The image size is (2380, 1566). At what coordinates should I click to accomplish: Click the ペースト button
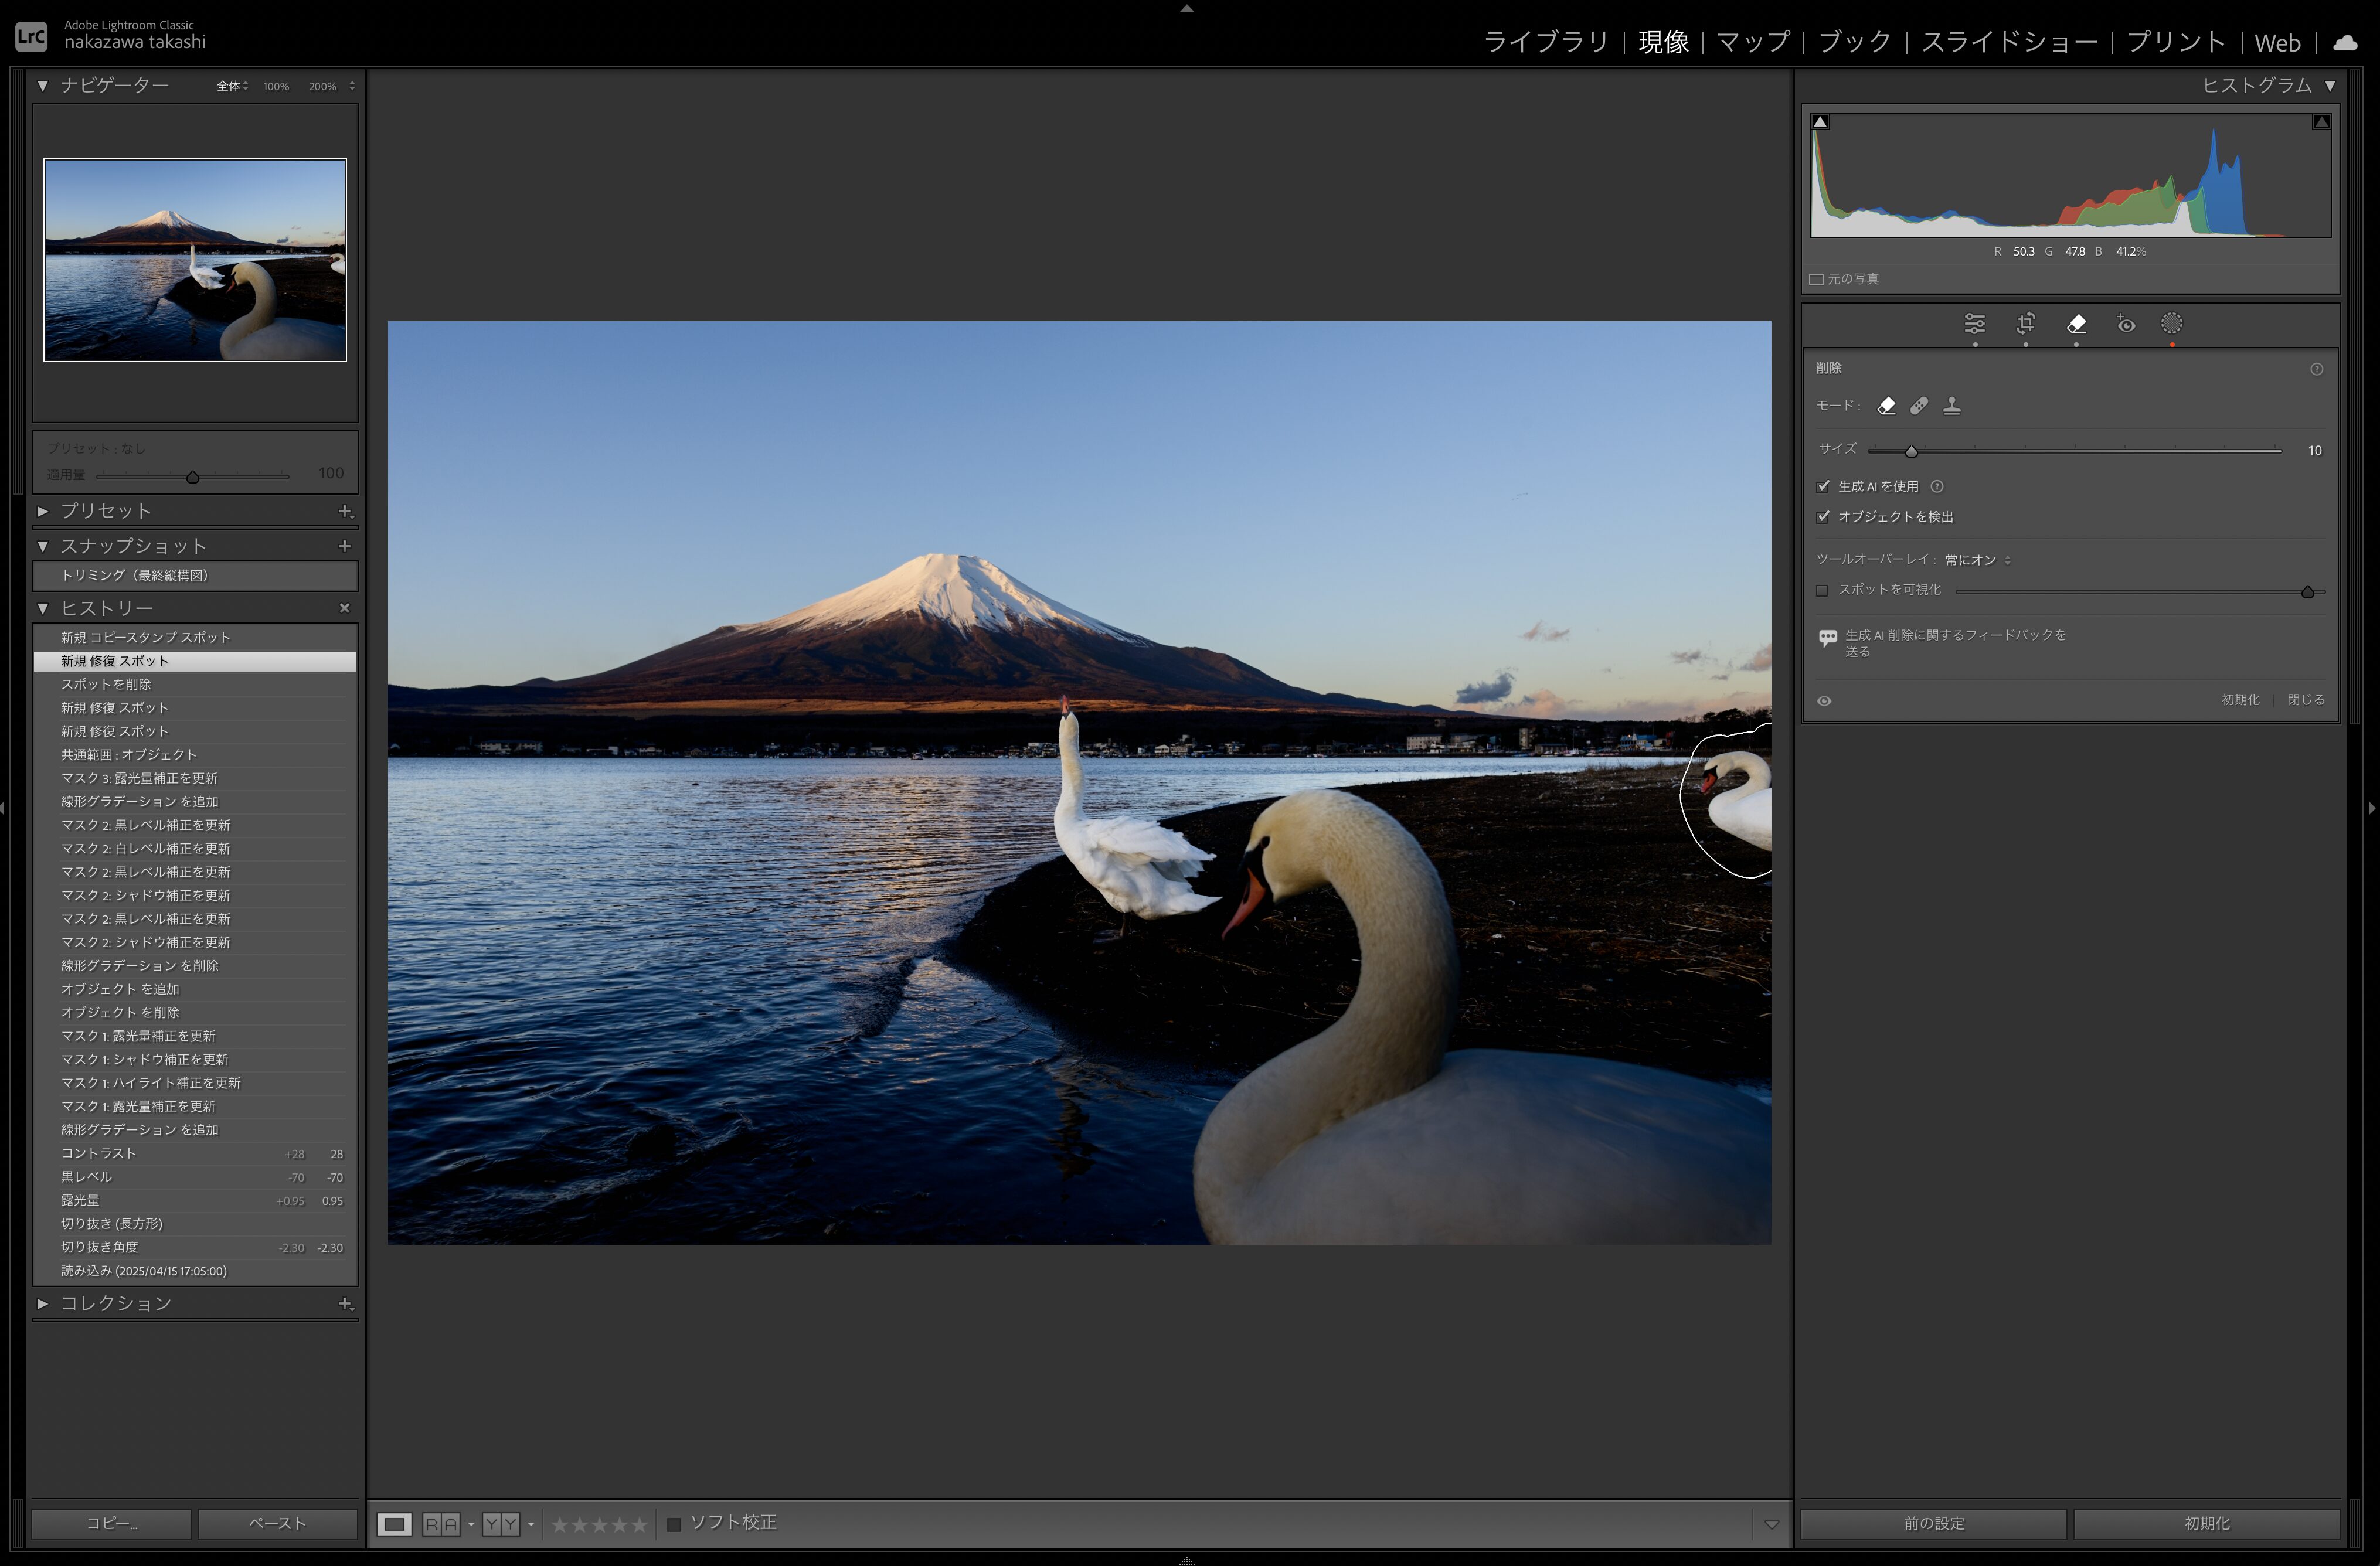click(277, 1523)
